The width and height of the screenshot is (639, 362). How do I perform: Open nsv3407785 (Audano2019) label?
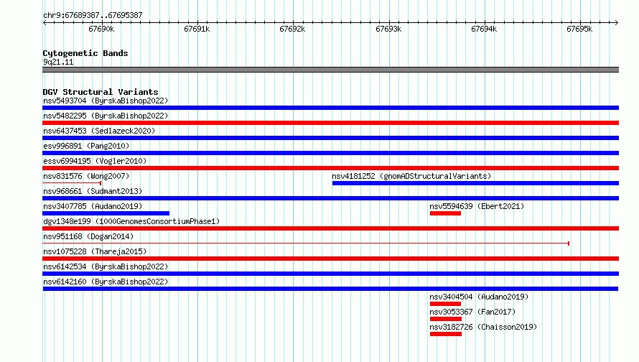pyautogui.click(x=93, y=206)
